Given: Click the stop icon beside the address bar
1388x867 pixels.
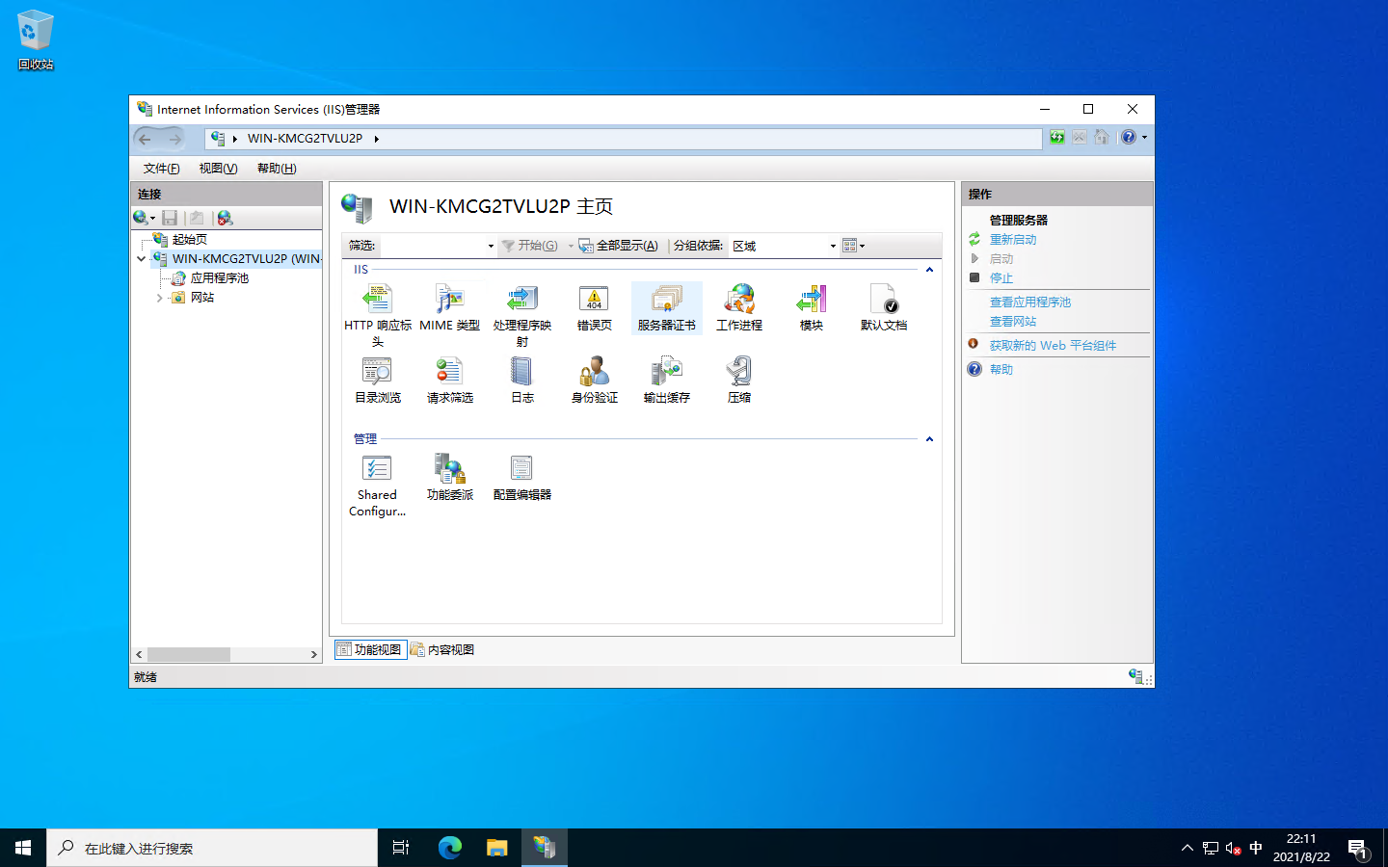Looking at the screenshot, I should click(x=1080, y=138).
